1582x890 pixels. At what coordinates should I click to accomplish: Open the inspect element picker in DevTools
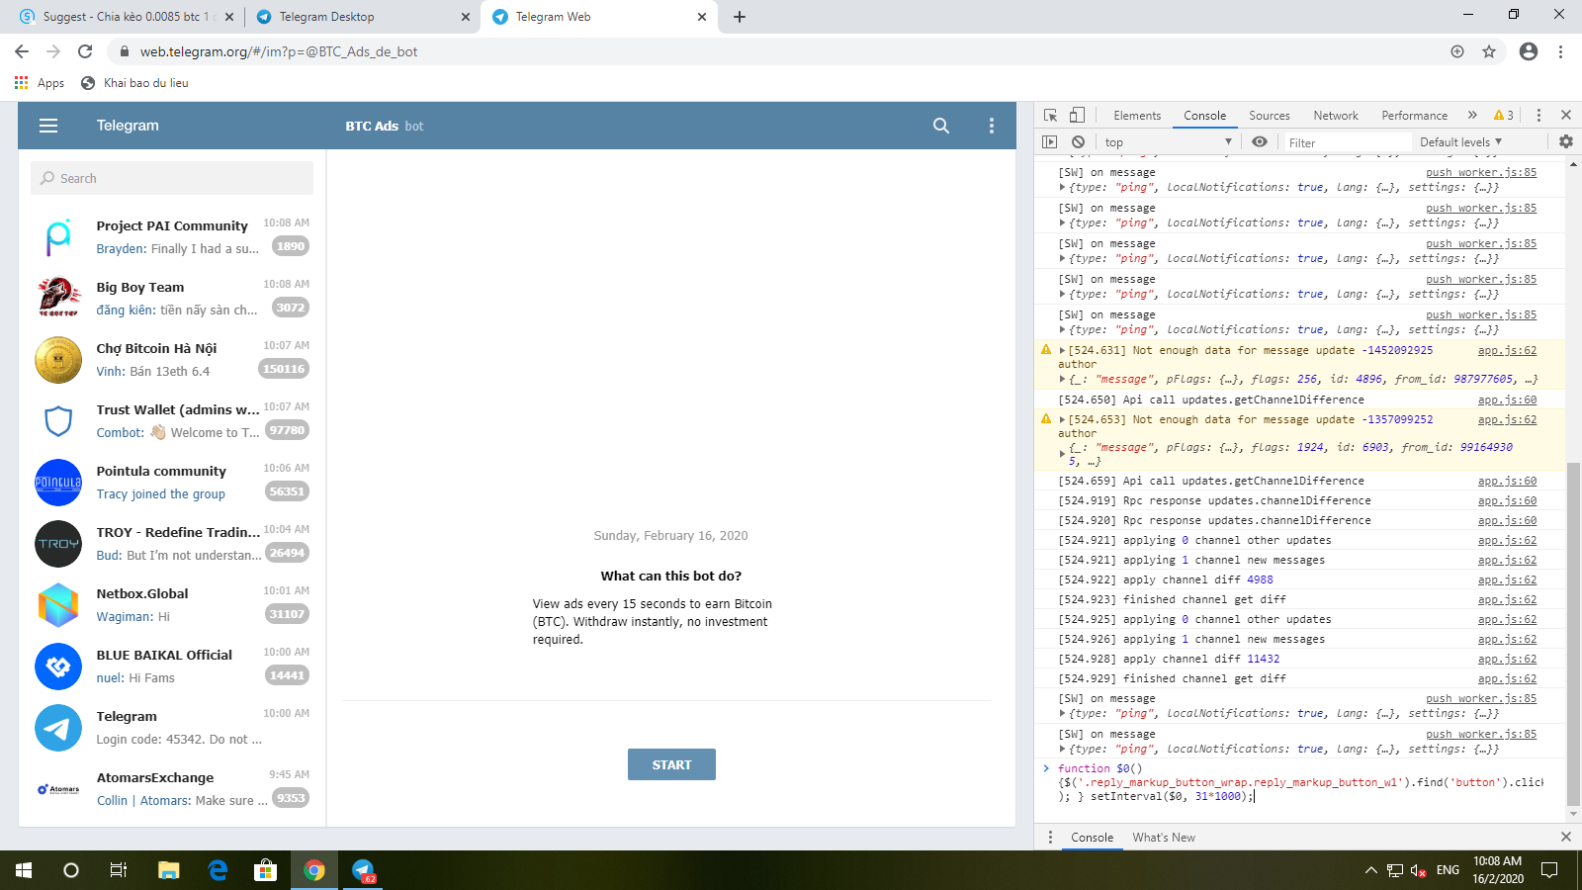tap(1050, 115)
